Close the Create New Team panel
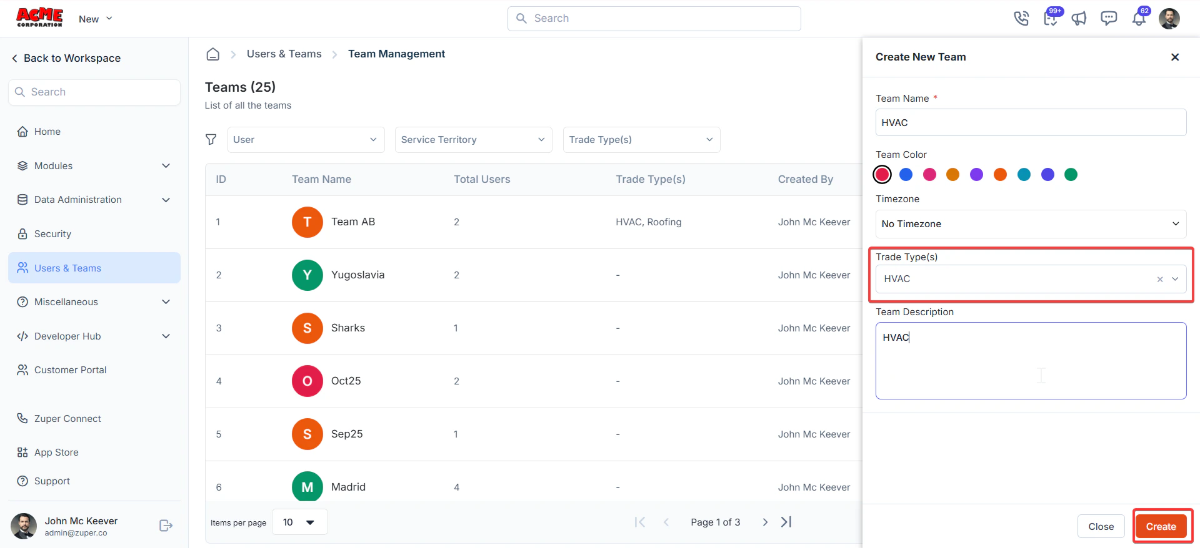This screenshot has height=548, width=1200. pyautogui.click(x=1175, y=57)
